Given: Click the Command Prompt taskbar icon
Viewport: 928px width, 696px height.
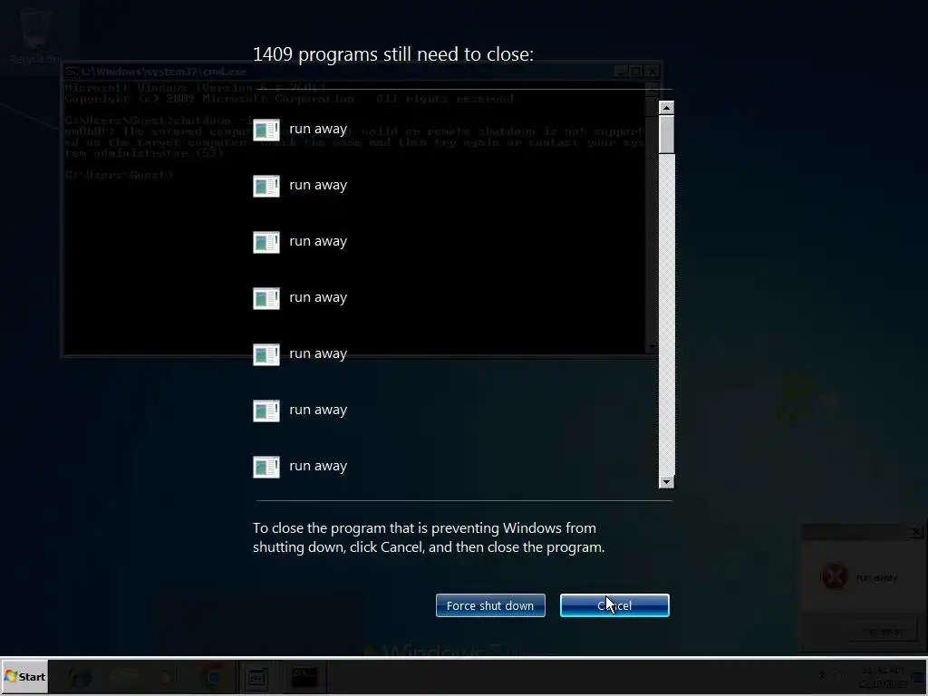Looking at the screenshot, I should point(304,677).
